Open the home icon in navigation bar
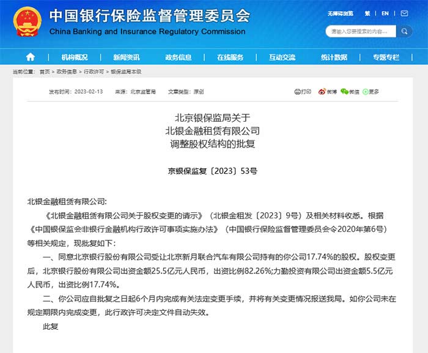The width and height of the screenshot is (428, 353). (31, 57)
